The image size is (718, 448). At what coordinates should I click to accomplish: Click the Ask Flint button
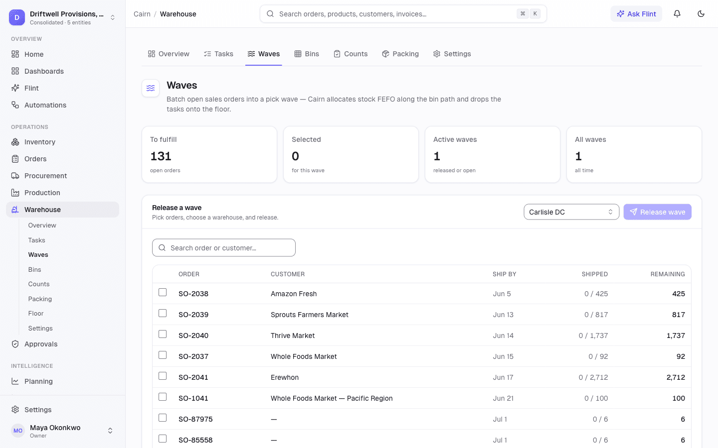coord(636,14)
